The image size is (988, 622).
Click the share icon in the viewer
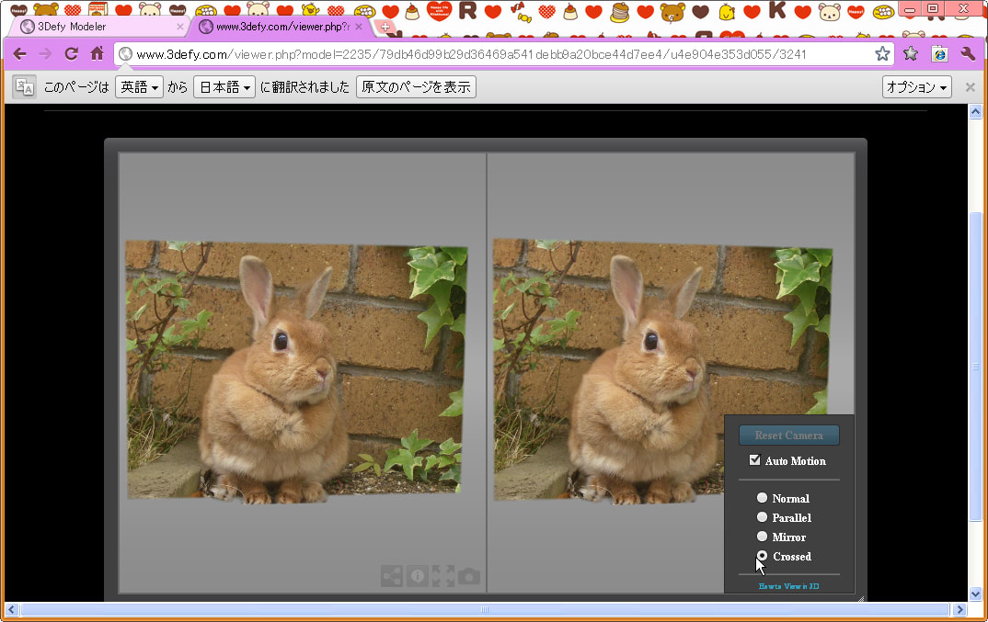click(391, 576)
